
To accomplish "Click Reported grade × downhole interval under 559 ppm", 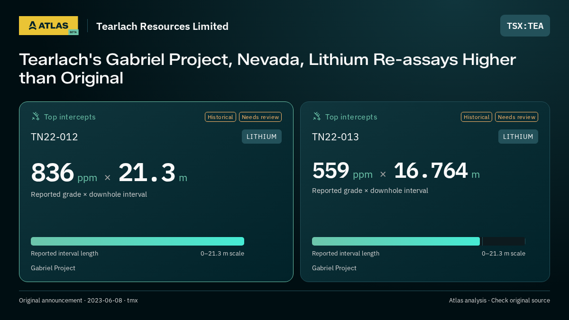I will click(x=370, y=191).
